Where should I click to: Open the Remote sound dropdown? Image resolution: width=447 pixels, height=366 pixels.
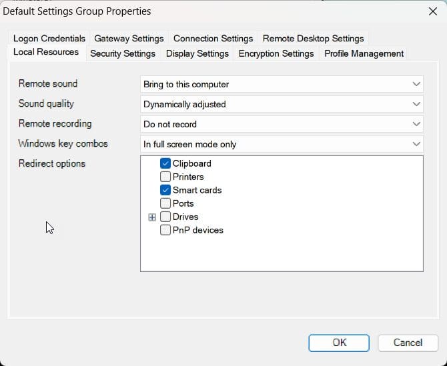point(282,84)
